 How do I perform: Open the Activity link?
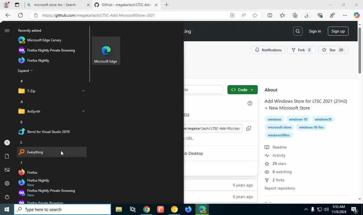279,155
